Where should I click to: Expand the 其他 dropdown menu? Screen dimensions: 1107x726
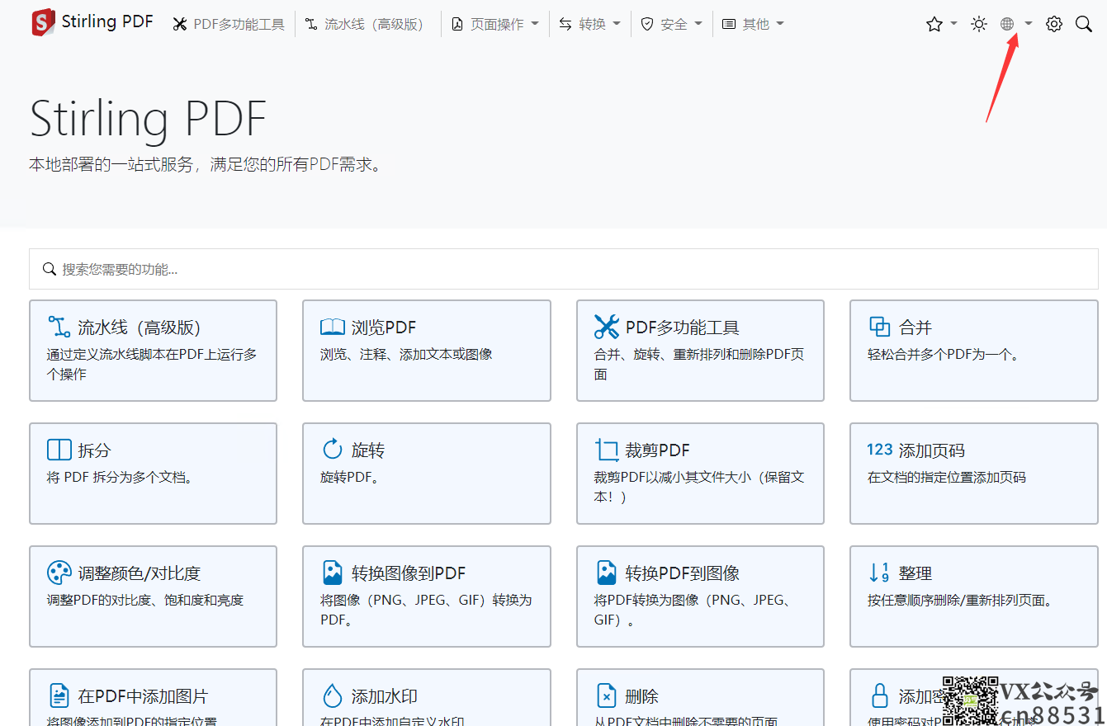coord(753,25)
